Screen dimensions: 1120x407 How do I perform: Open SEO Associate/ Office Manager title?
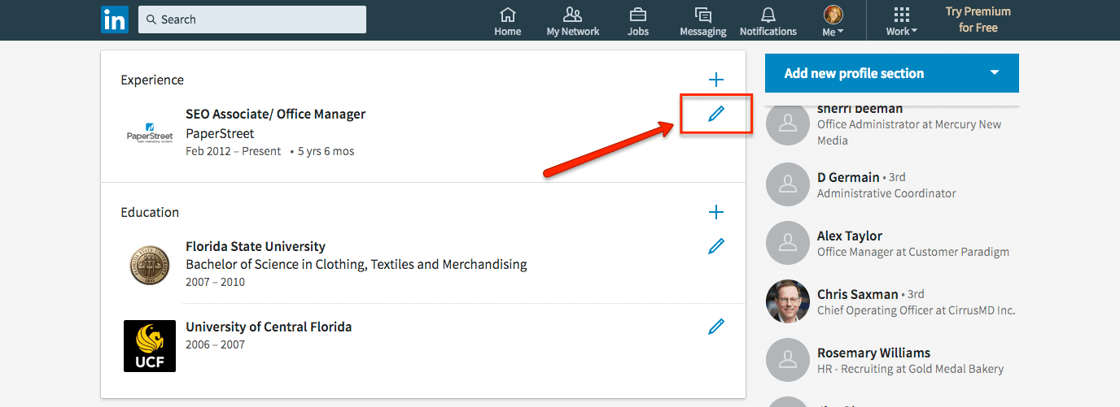276,115
